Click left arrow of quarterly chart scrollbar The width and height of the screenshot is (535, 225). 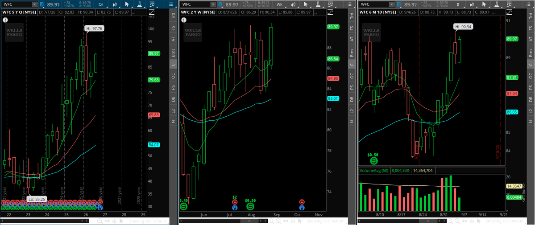2,221
